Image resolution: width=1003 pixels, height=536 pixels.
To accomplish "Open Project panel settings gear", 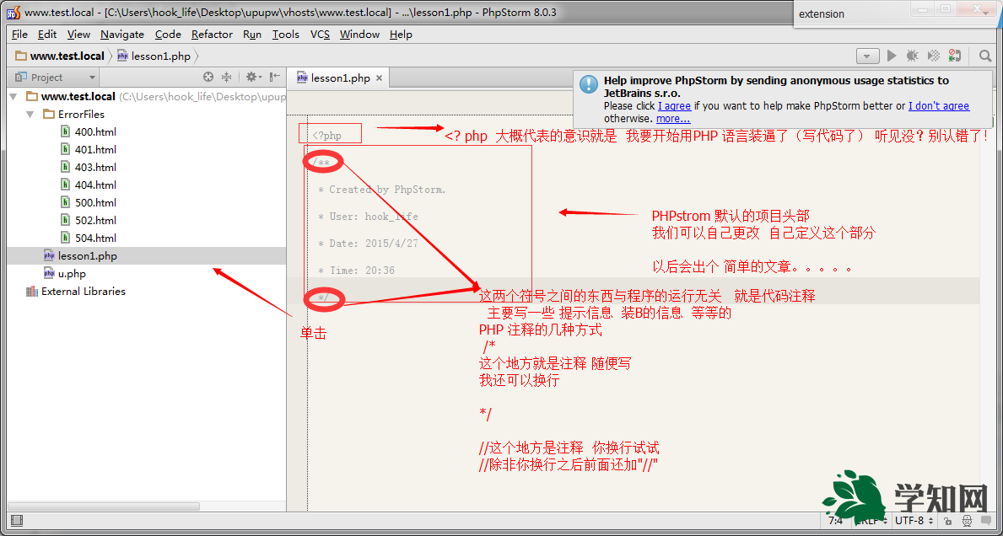I will (253, 78).
